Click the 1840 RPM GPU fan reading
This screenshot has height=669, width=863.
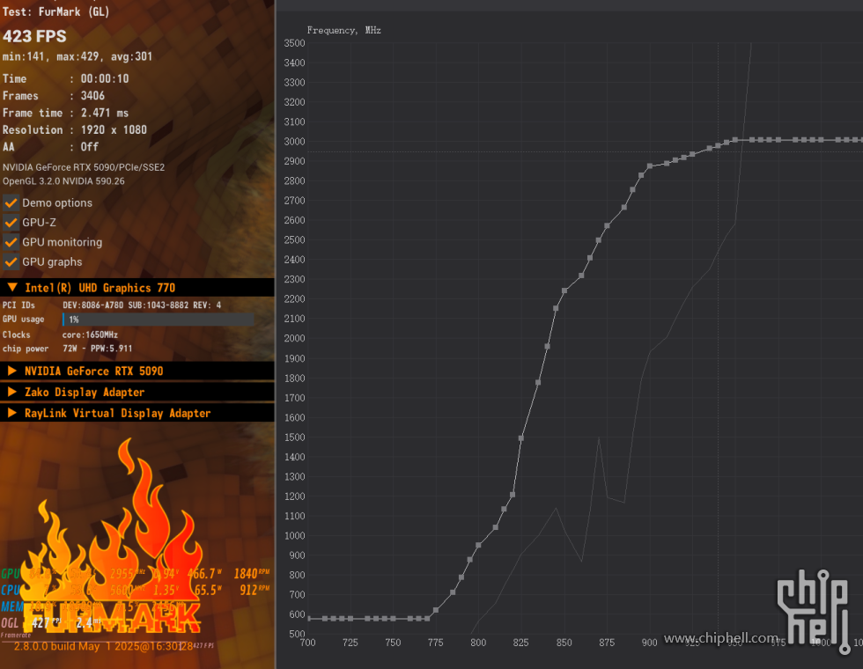pyautogui.click(x=252, y=573)
